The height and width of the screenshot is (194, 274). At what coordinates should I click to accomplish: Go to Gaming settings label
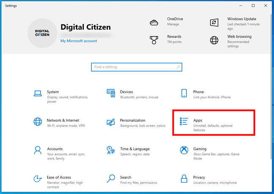pyautogui.click(x=200, y=149)
